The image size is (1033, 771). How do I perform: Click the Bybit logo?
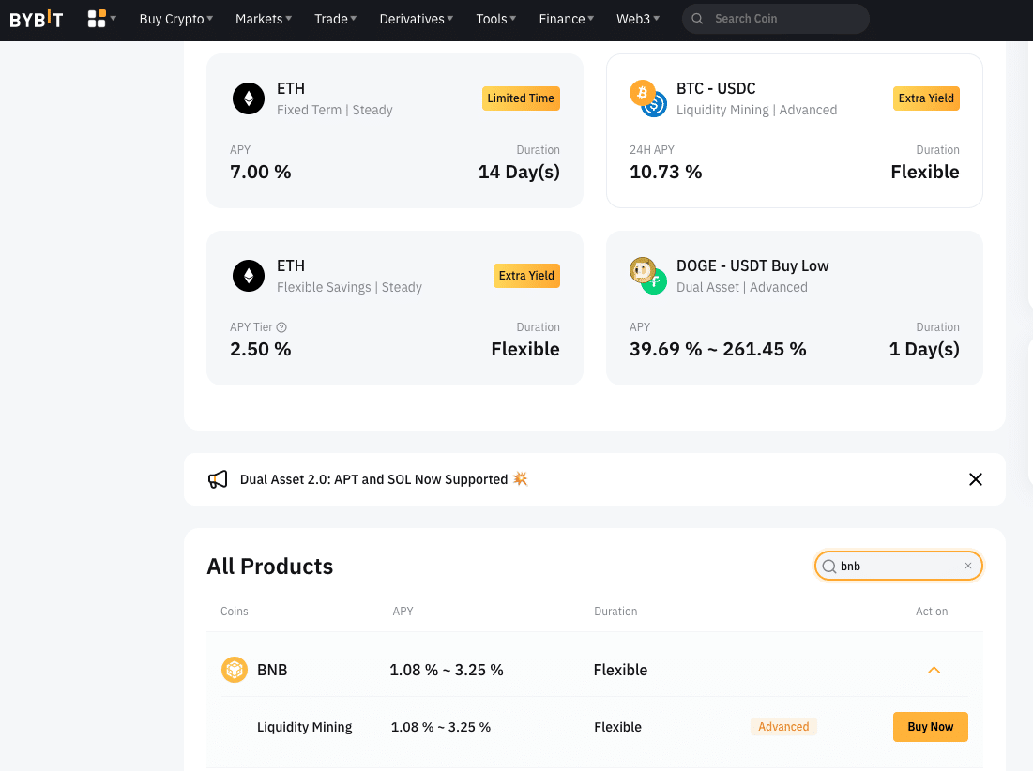[x=37, y=19]
